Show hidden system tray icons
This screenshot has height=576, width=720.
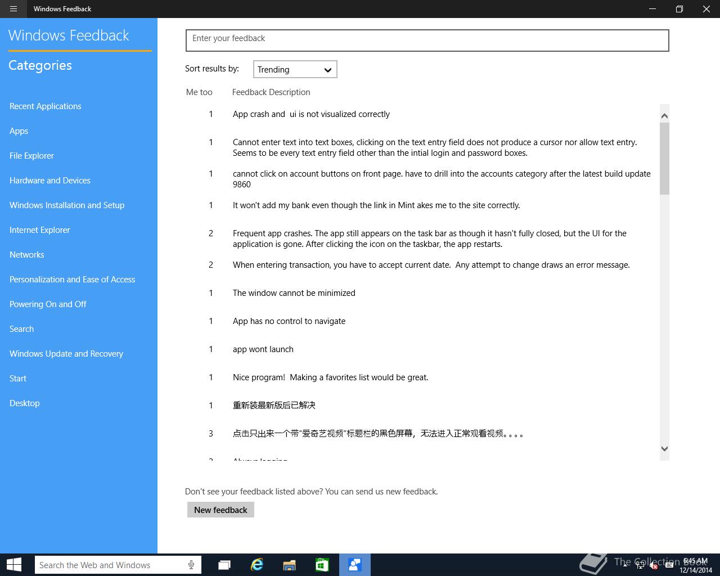point(625,565)
